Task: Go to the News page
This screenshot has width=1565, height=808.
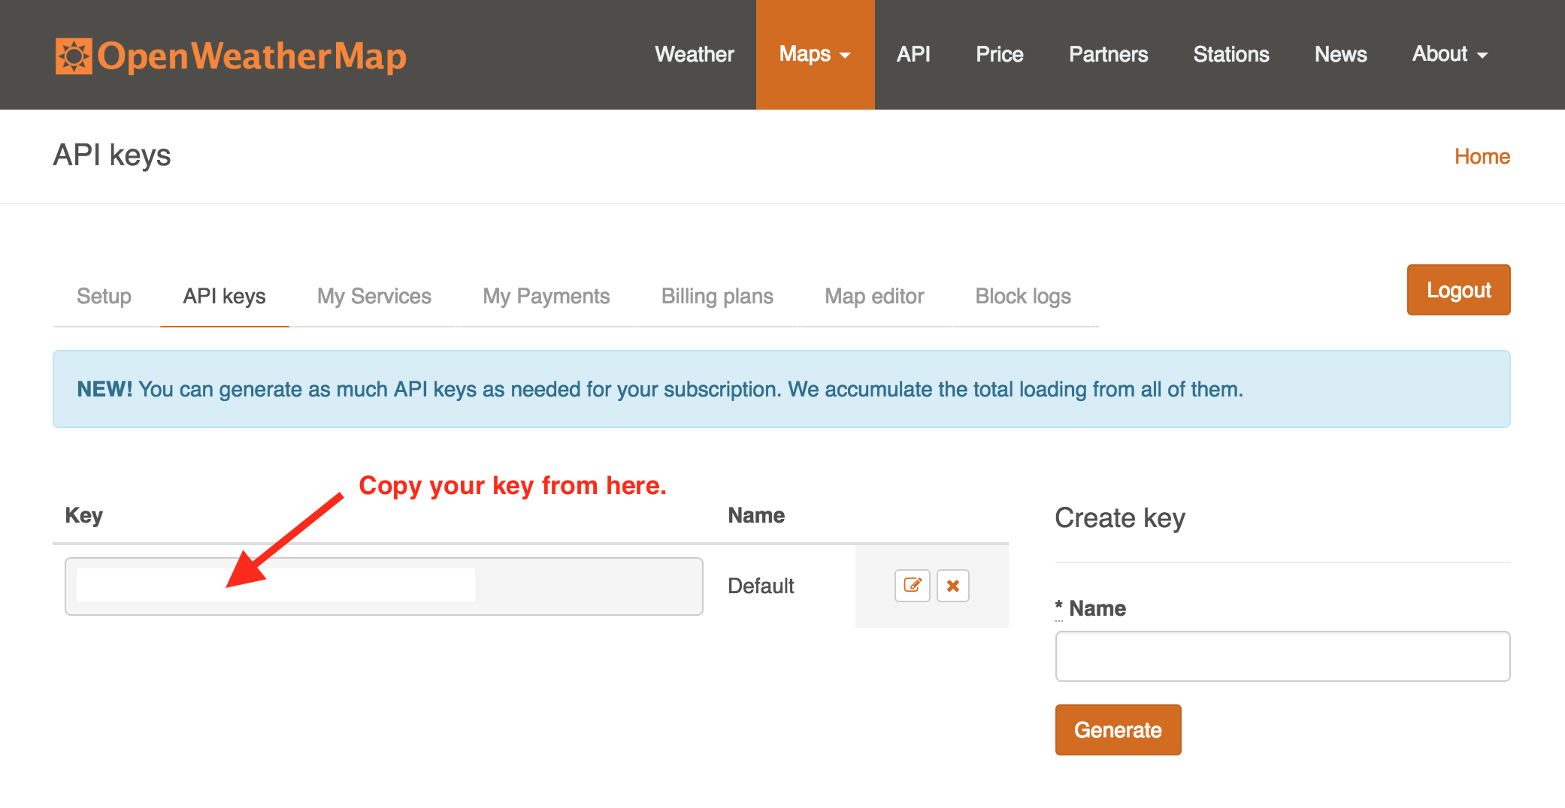Action: click(x=1341, y=55)
